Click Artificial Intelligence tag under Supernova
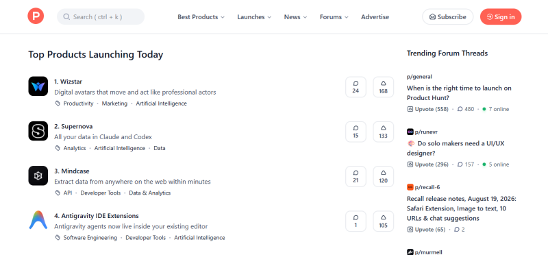This screenshot has height=255, width=548. click(119, 148)
